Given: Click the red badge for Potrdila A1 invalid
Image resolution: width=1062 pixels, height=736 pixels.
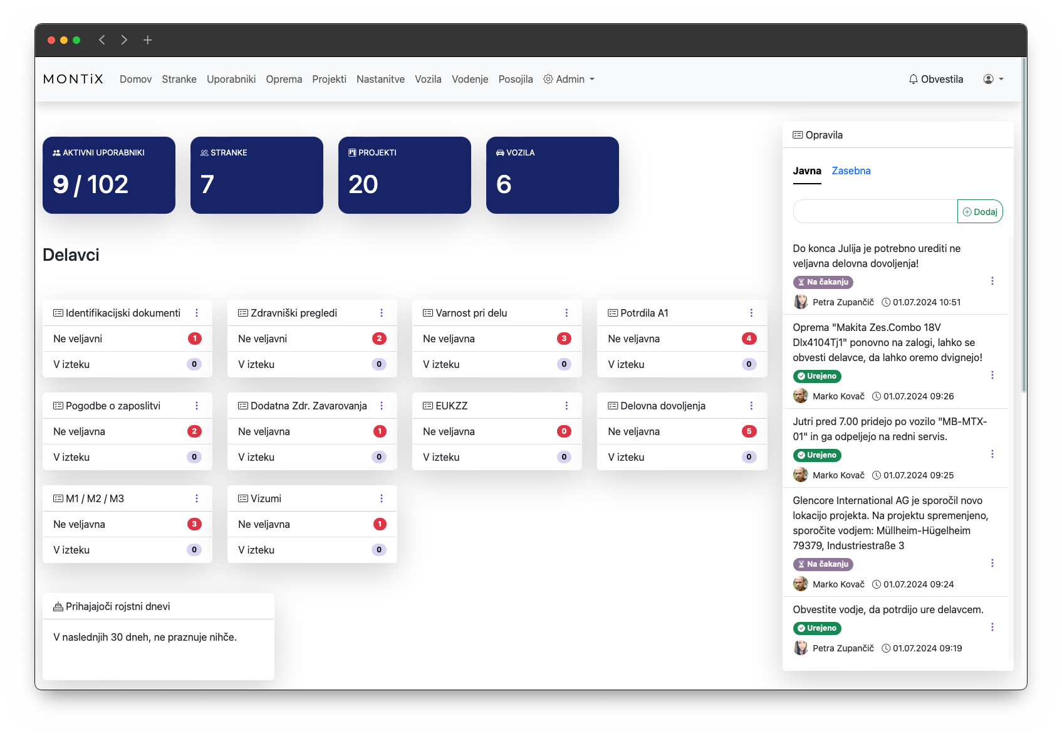Looking at the screenshot, I should point(749,339).
